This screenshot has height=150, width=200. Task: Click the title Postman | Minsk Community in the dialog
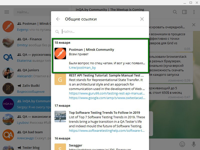tap(91, 49)
